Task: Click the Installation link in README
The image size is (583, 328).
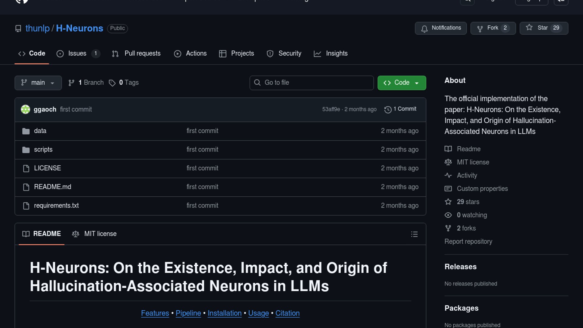Action: 224,313
